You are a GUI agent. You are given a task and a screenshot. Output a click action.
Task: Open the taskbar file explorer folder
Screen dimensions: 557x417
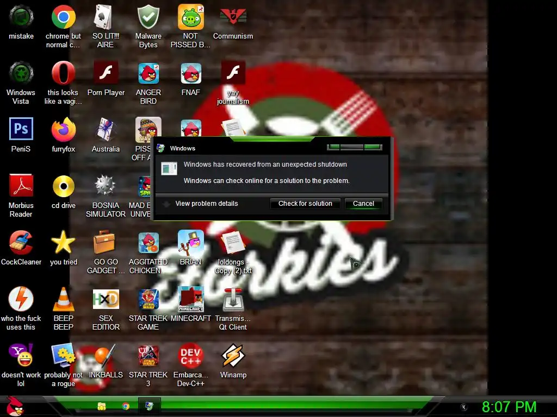(102, 406)
